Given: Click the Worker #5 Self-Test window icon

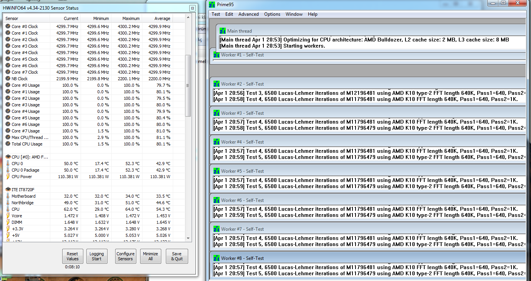Looking at the screenshot, I should tap(217, 171).
